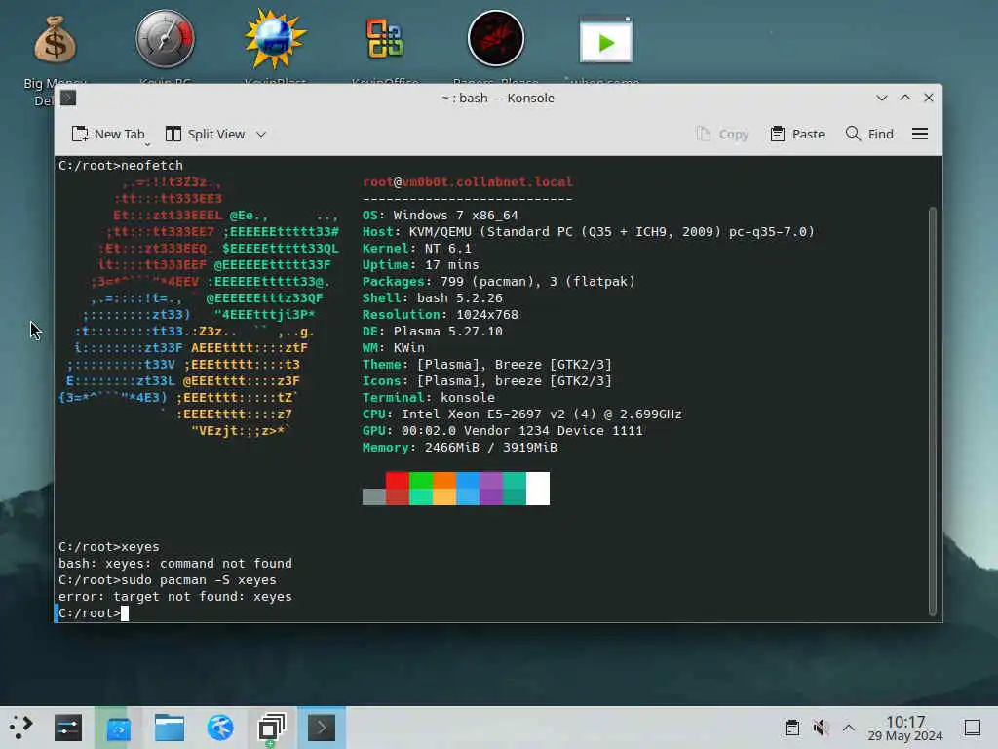Expand the hidden system tray icons arrow
Screen dimensions: 998x749
849,728
